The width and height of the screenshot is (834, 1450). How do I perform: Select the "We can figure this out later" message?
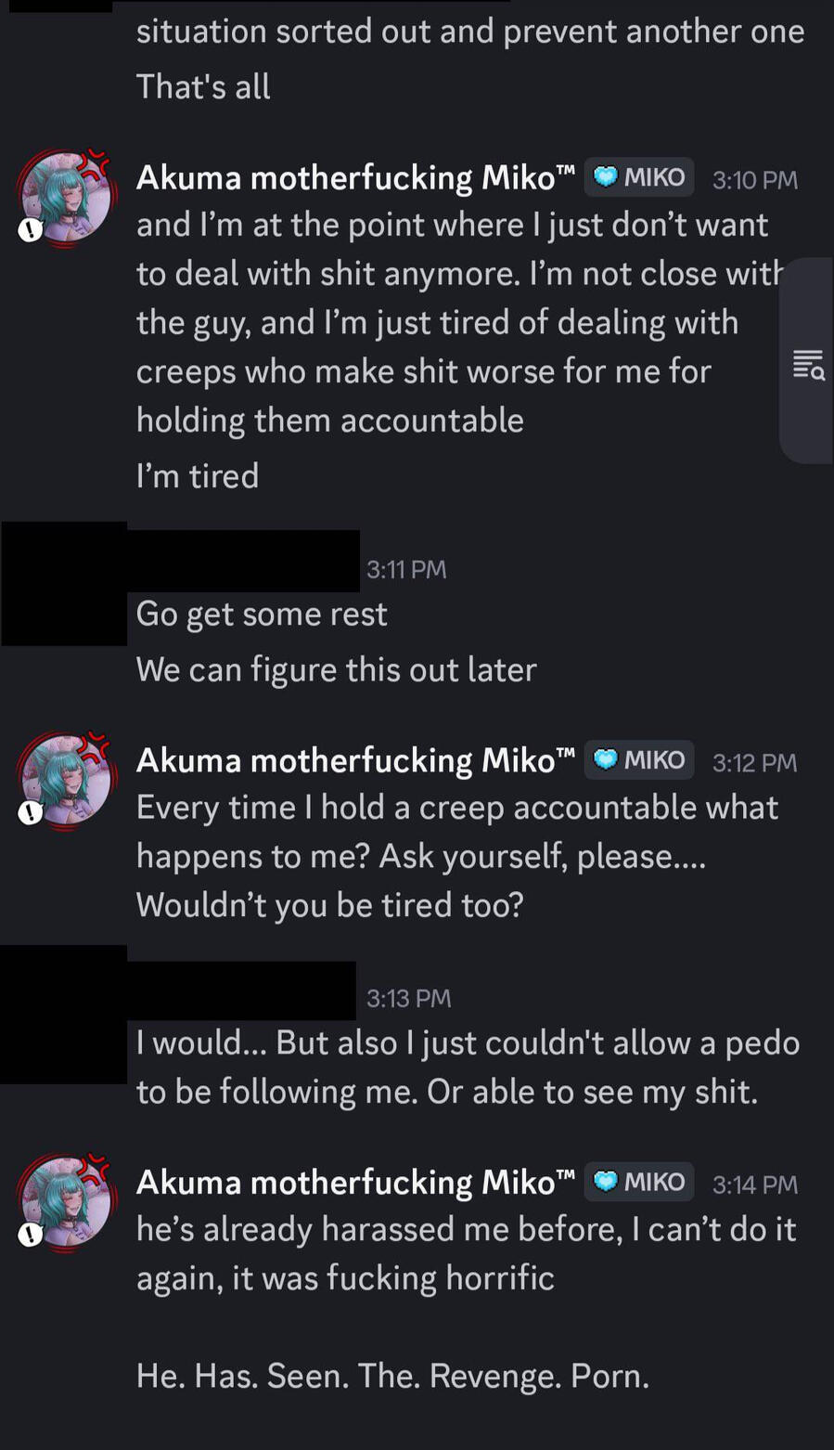(x=336, y=670)
